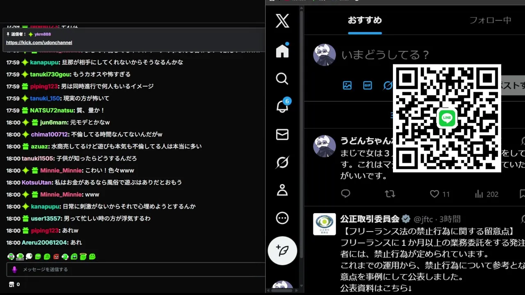Open the kick.com/udonchannel pinned link
The width and height of the screenshot is (525, 295).
tap(39, 43)
